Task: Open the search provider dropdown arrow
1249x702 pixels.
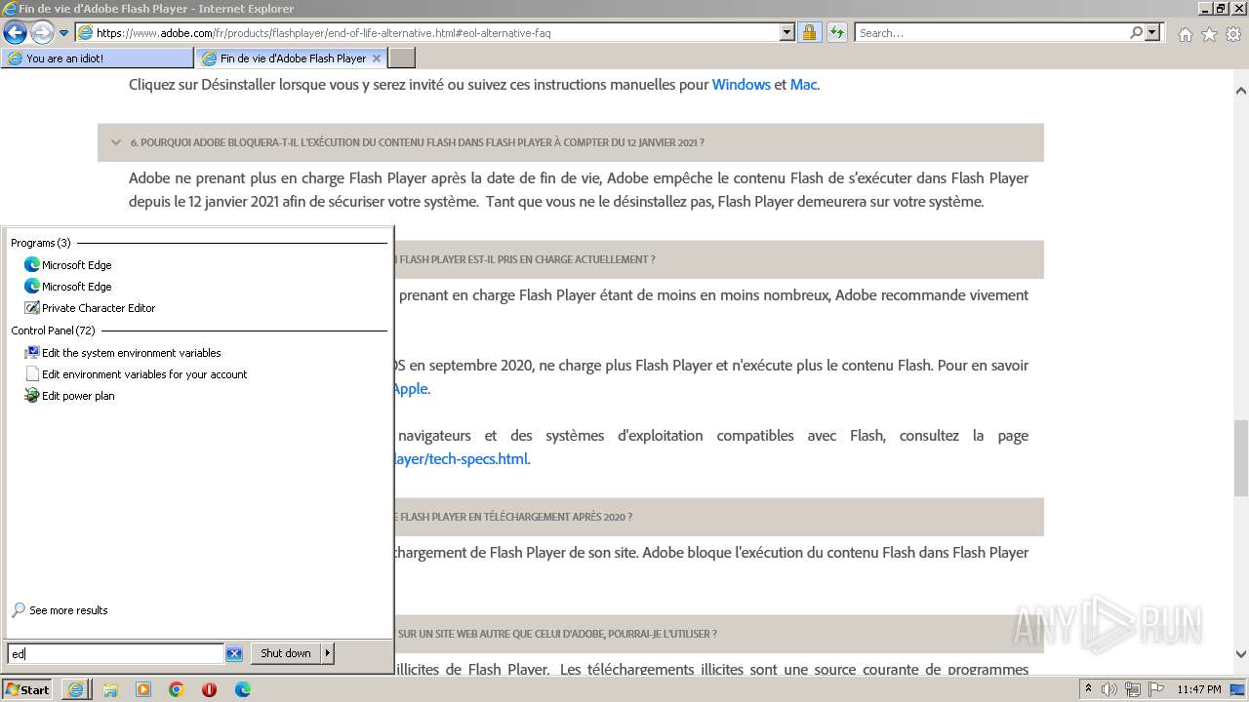Action: click(x=1153, y=33)
